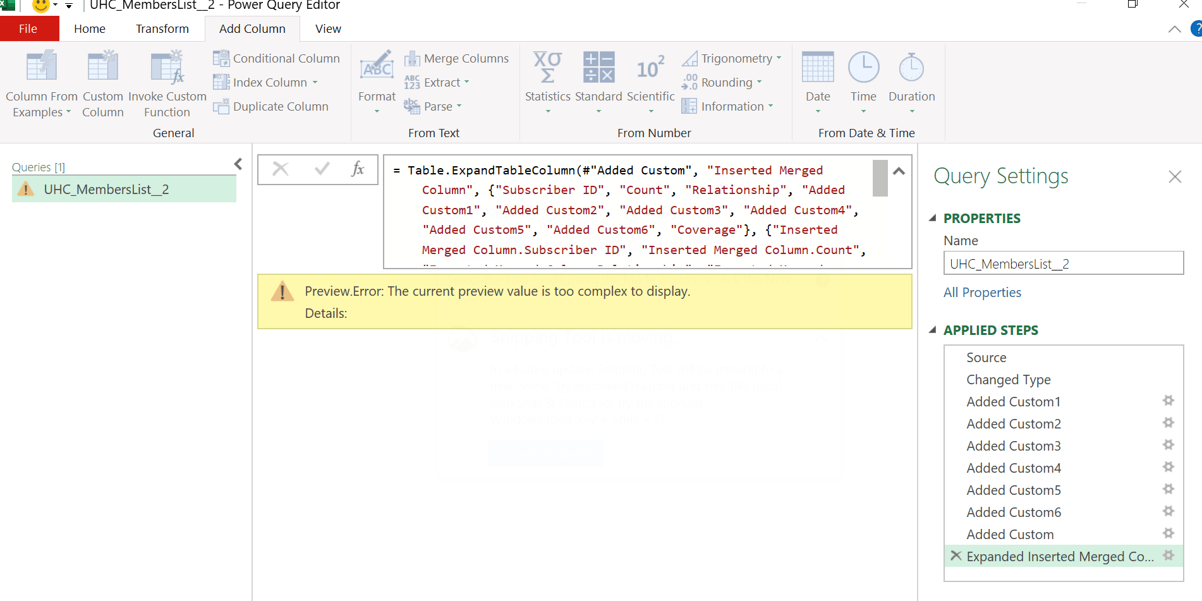1202x601 pixels.
Task: Close the Query Settings pane
Action: (x=1175, y=176)
